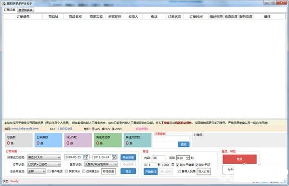
Task: Click the 商品Id column header
Action: coord(53,16)
